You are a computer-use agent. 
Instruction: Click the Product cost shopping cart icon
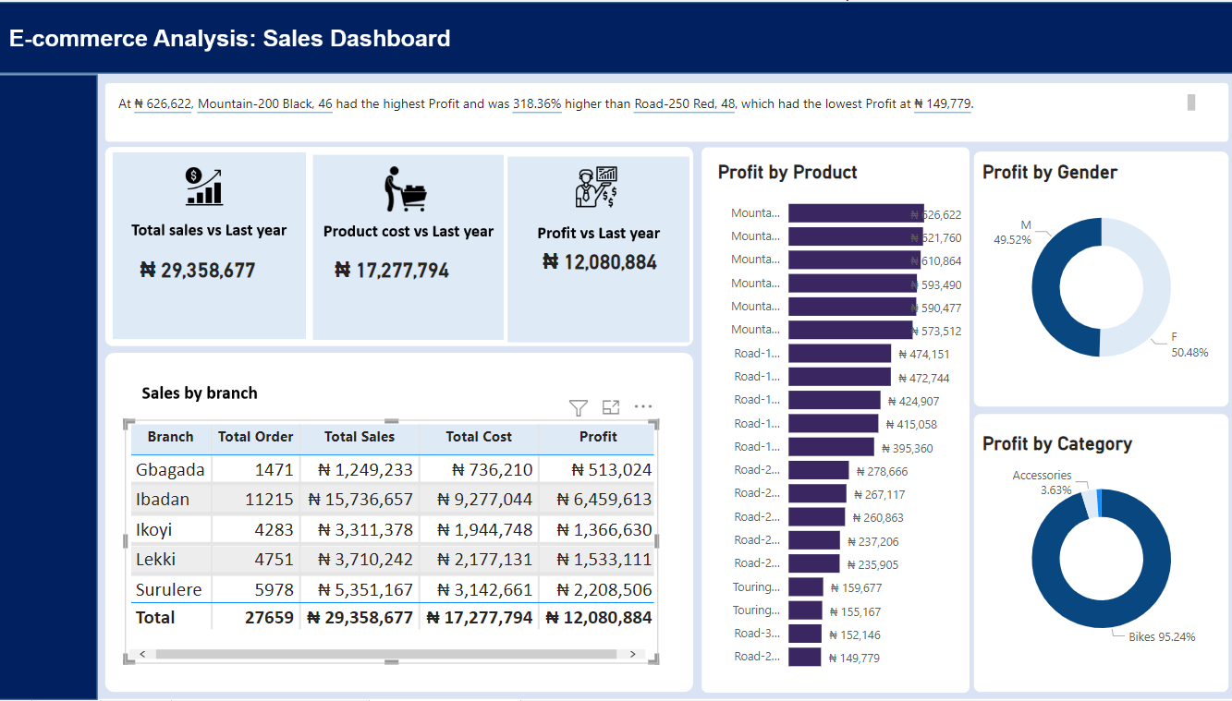click(407, 189)
